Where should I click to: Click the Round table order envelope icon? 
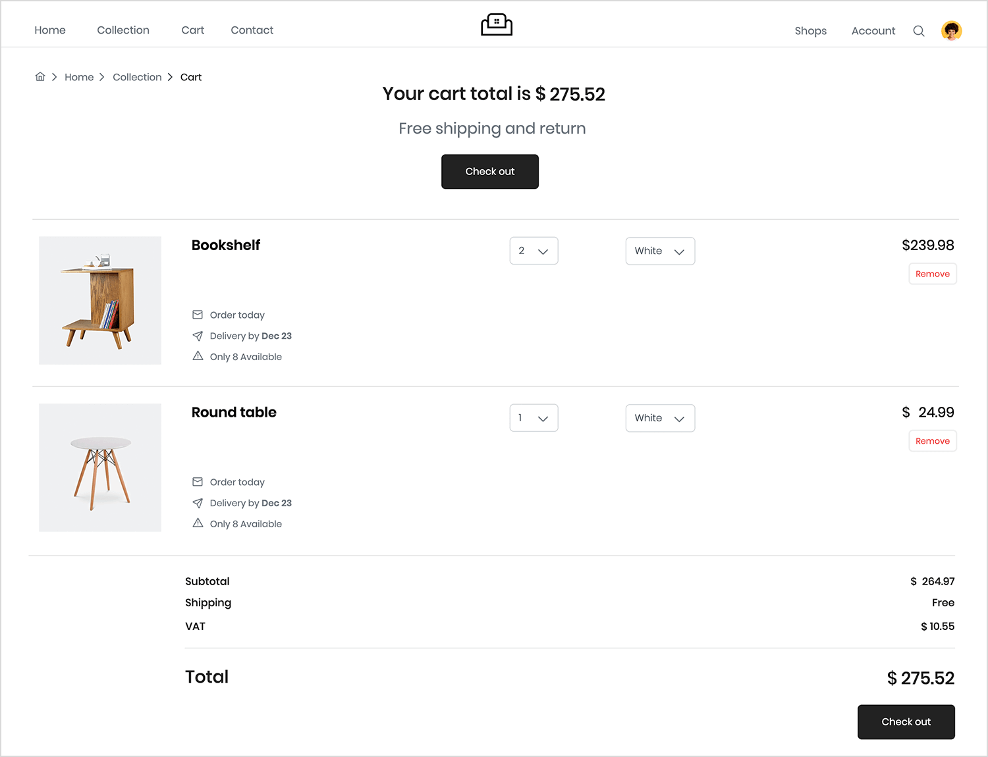[198, 482]
